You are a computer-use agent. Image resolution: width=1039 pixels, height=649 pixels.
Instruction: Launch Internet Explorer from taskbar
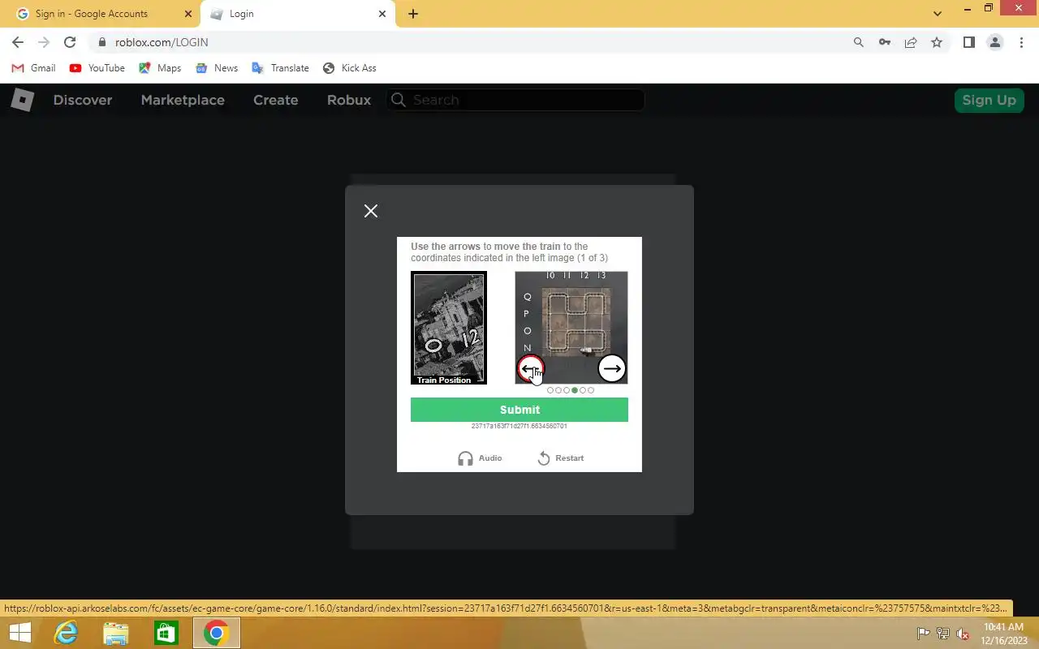[x=66, y=633]
